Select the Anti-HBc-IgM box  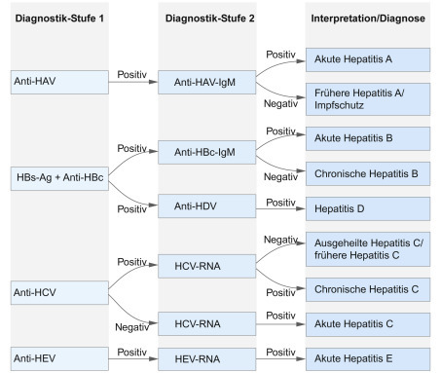click(207, 152)
